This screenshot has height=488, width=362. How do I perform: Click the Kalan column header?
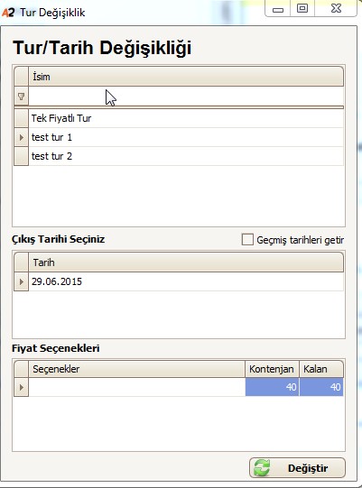[321, 369]
